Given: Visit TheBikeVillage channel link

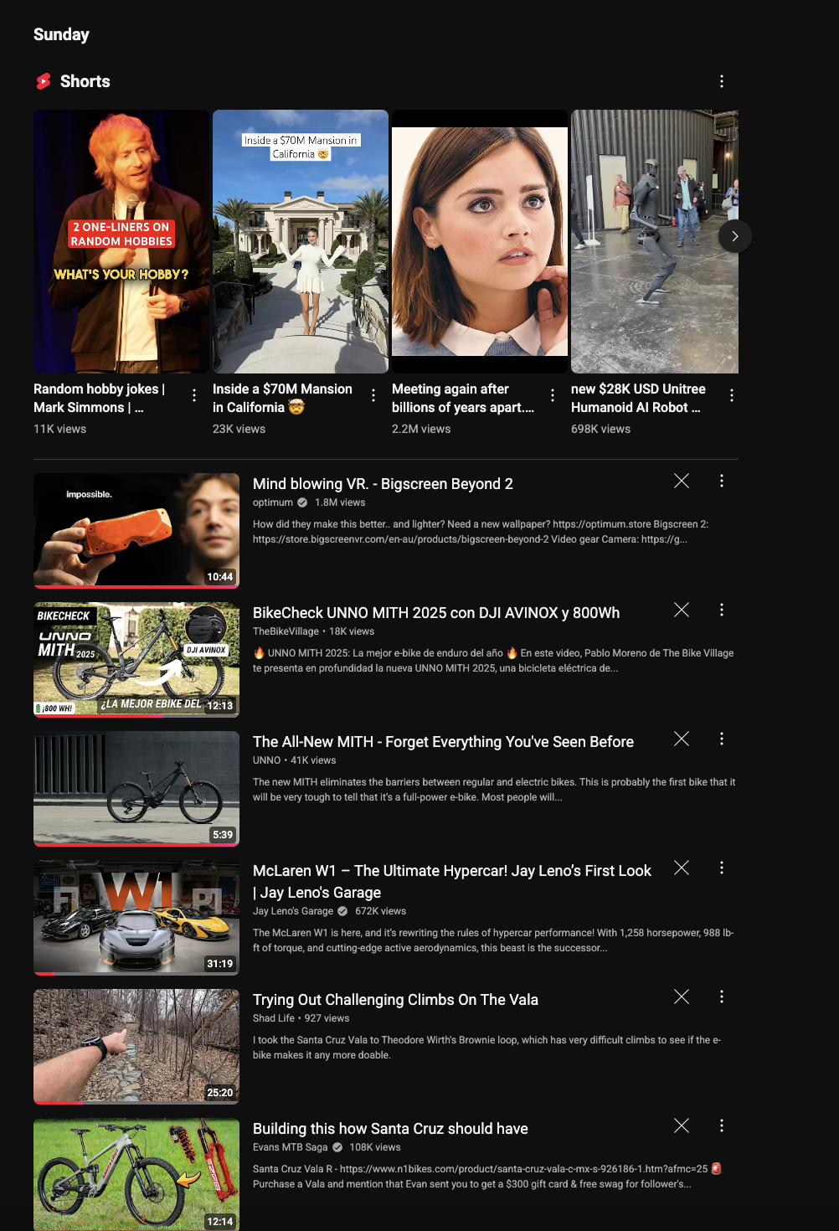Looking at the screenshot, I should (x=286, y=631).
